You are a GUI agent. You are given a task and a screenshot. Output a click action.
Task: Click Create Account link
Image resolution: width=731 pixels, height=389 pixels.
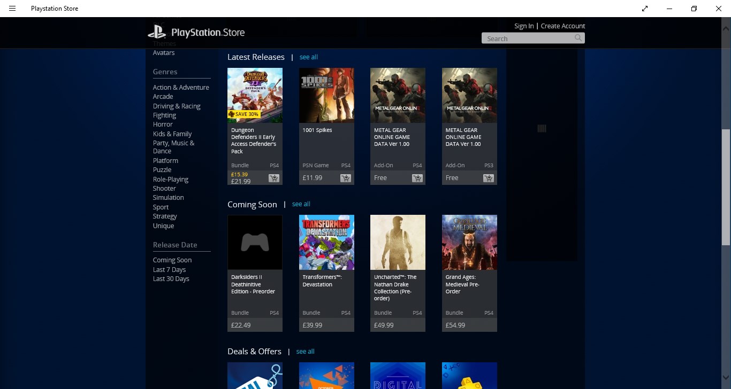[563, 26]
